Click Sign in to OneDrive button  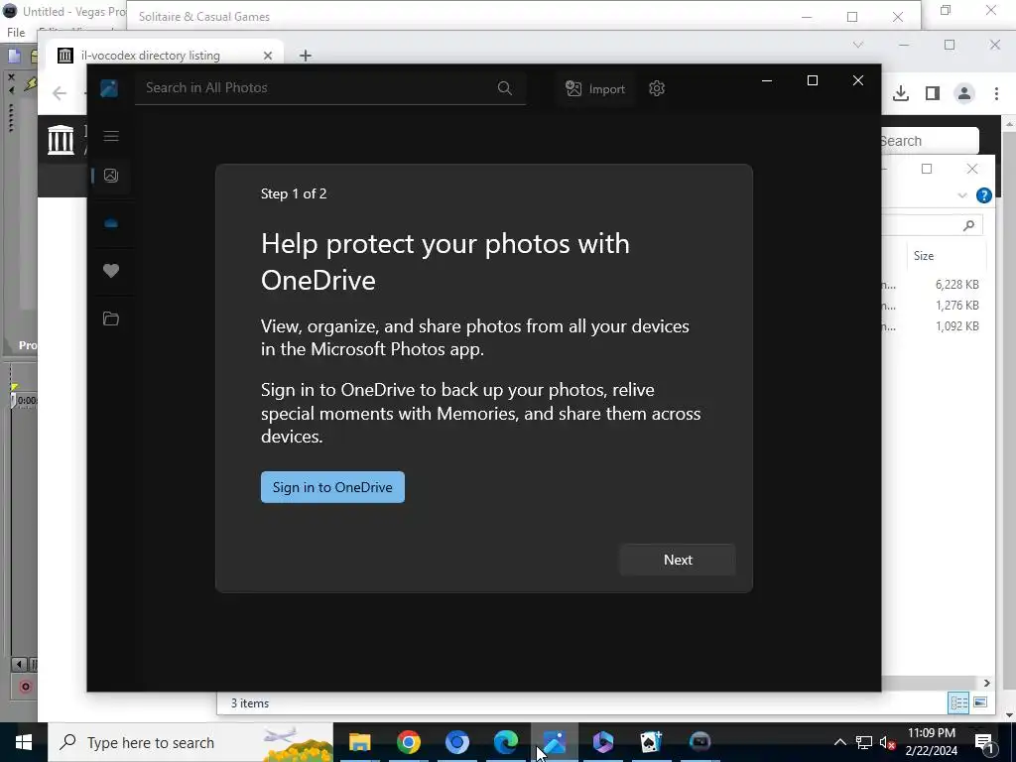(x=332, y=487)
